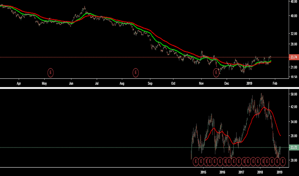Click the 50.00 value on lower price axis
The width and height of the screenshot is (299, 176).
coord(294,94)
